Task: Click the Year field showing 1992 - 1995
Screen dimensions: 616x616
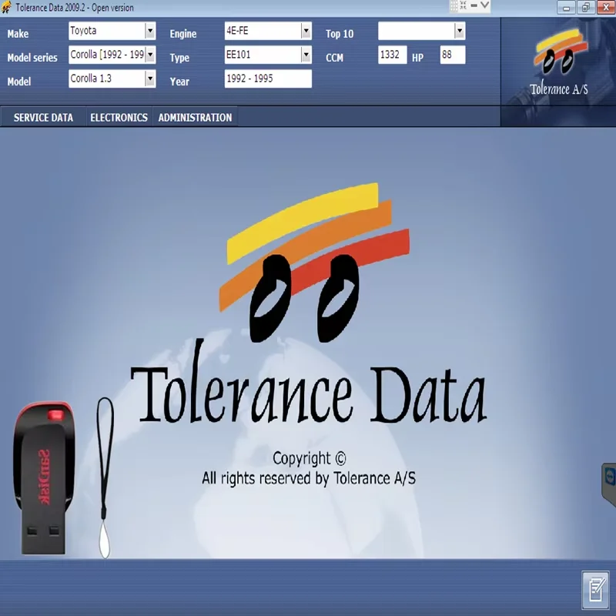Action: [x=268, y=79]
